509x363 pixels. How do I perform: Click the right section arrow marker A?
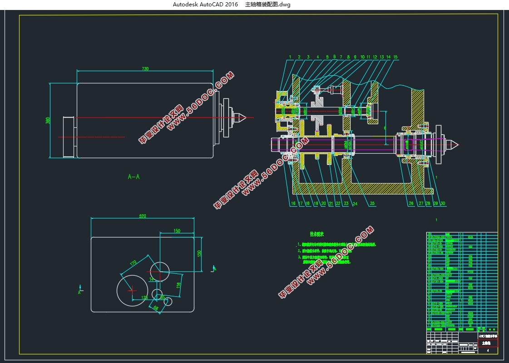pos(214,269)
